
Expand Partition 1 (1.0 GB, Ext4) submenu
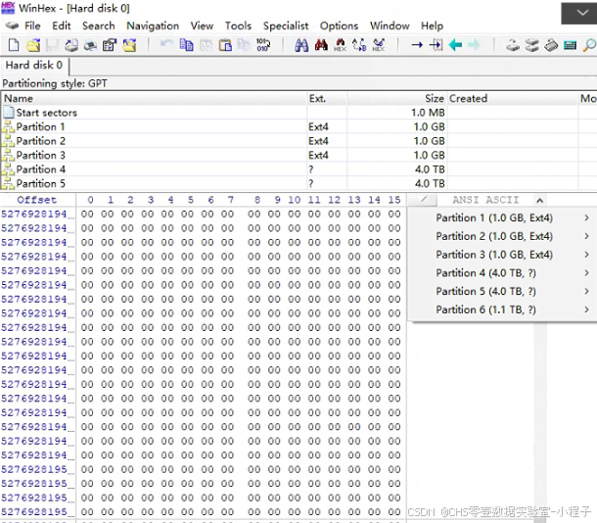503,217
